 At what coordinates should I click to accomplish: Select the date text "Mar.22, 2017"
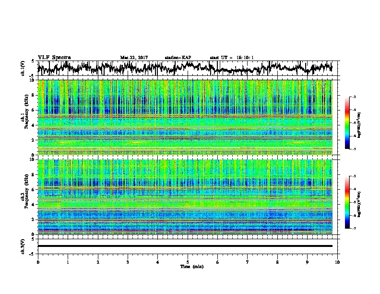(134, 58)
